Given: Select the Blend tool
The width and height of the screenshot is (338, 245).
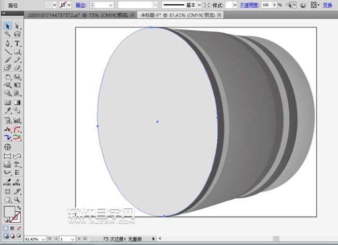Looking at the screenshot, I should point(17,110).
